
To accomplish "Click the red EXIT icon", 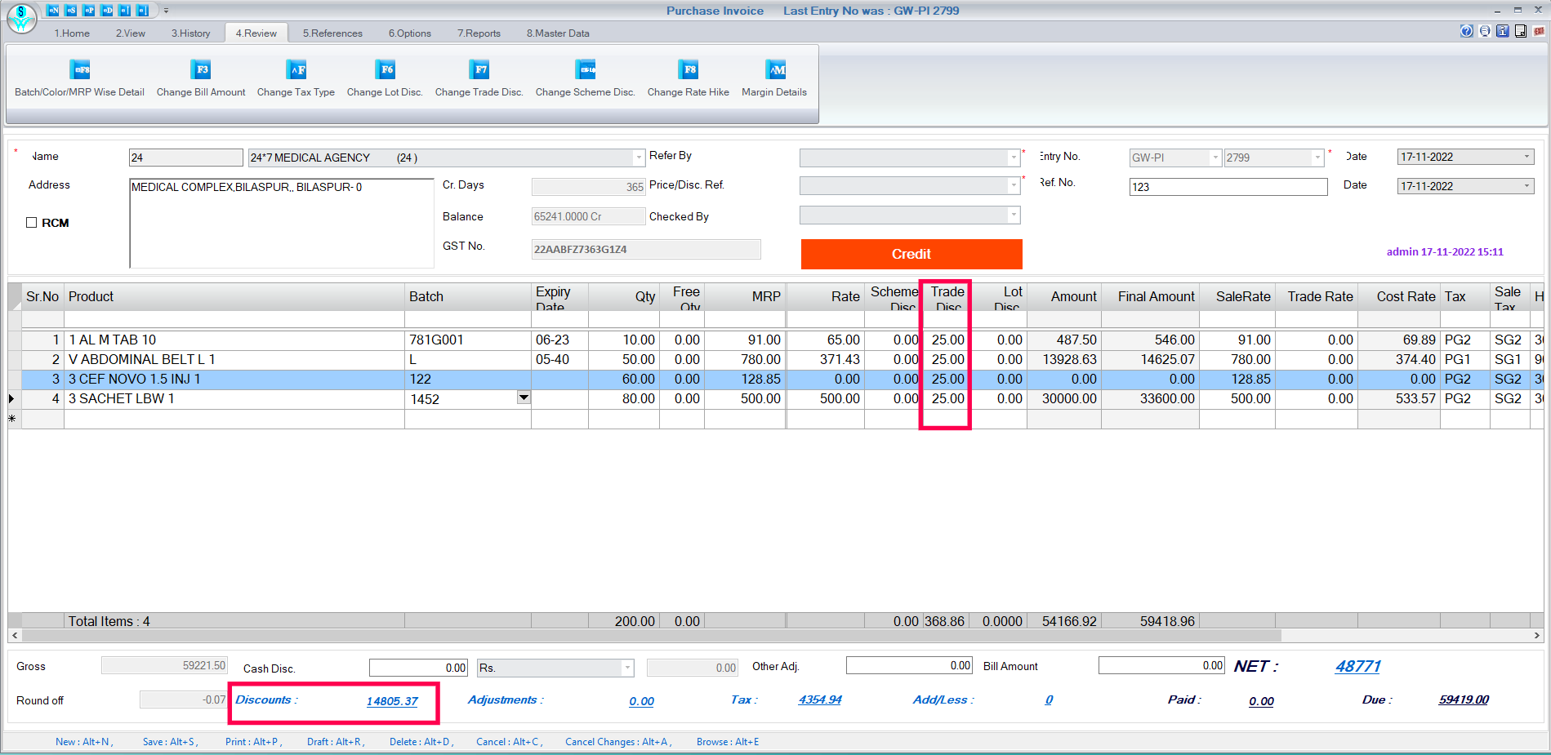I will click(x=1539, y=31).
